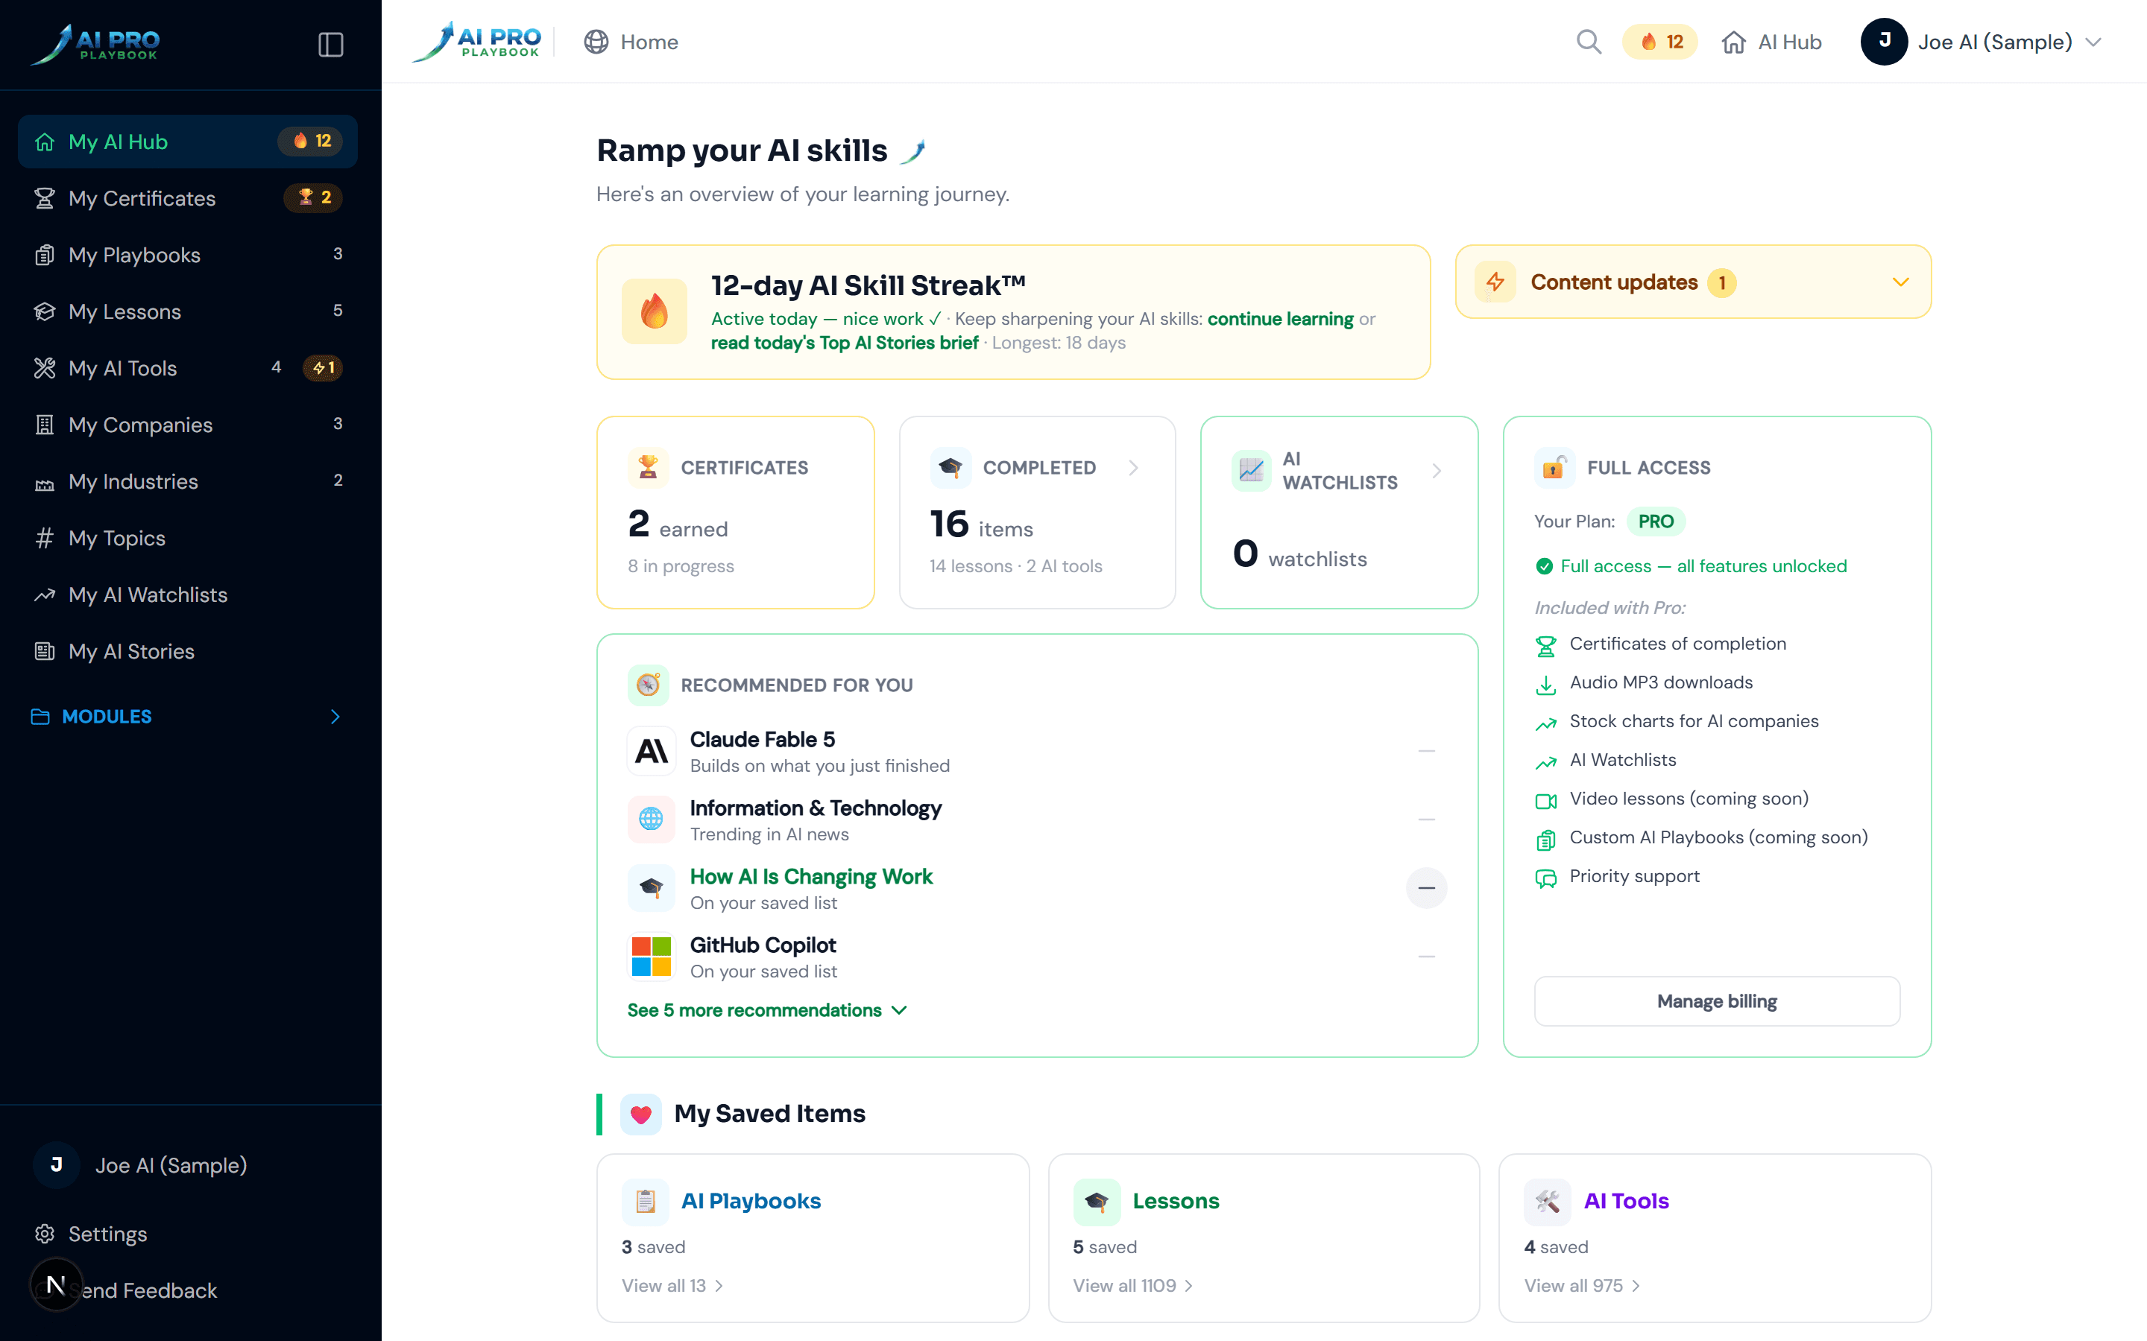Open My AI Watchlists in sidebar
2147x1341 pixels.
click(187, 595)
